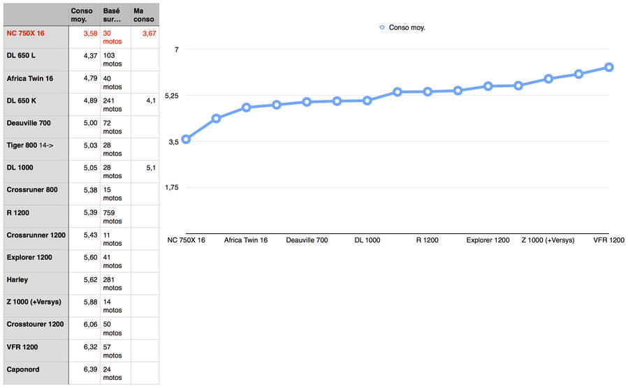Click the first chart data point for NC 750X 16
This screenshot has width=628, height=389.
tap(186, 140)
